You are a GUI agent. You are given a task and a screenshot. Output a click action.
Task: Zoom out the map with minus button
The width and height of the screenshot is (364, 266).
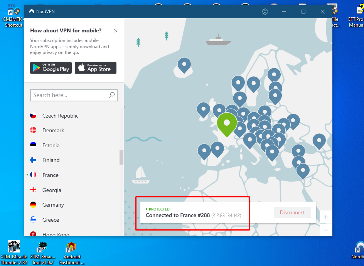click(326, 230)
